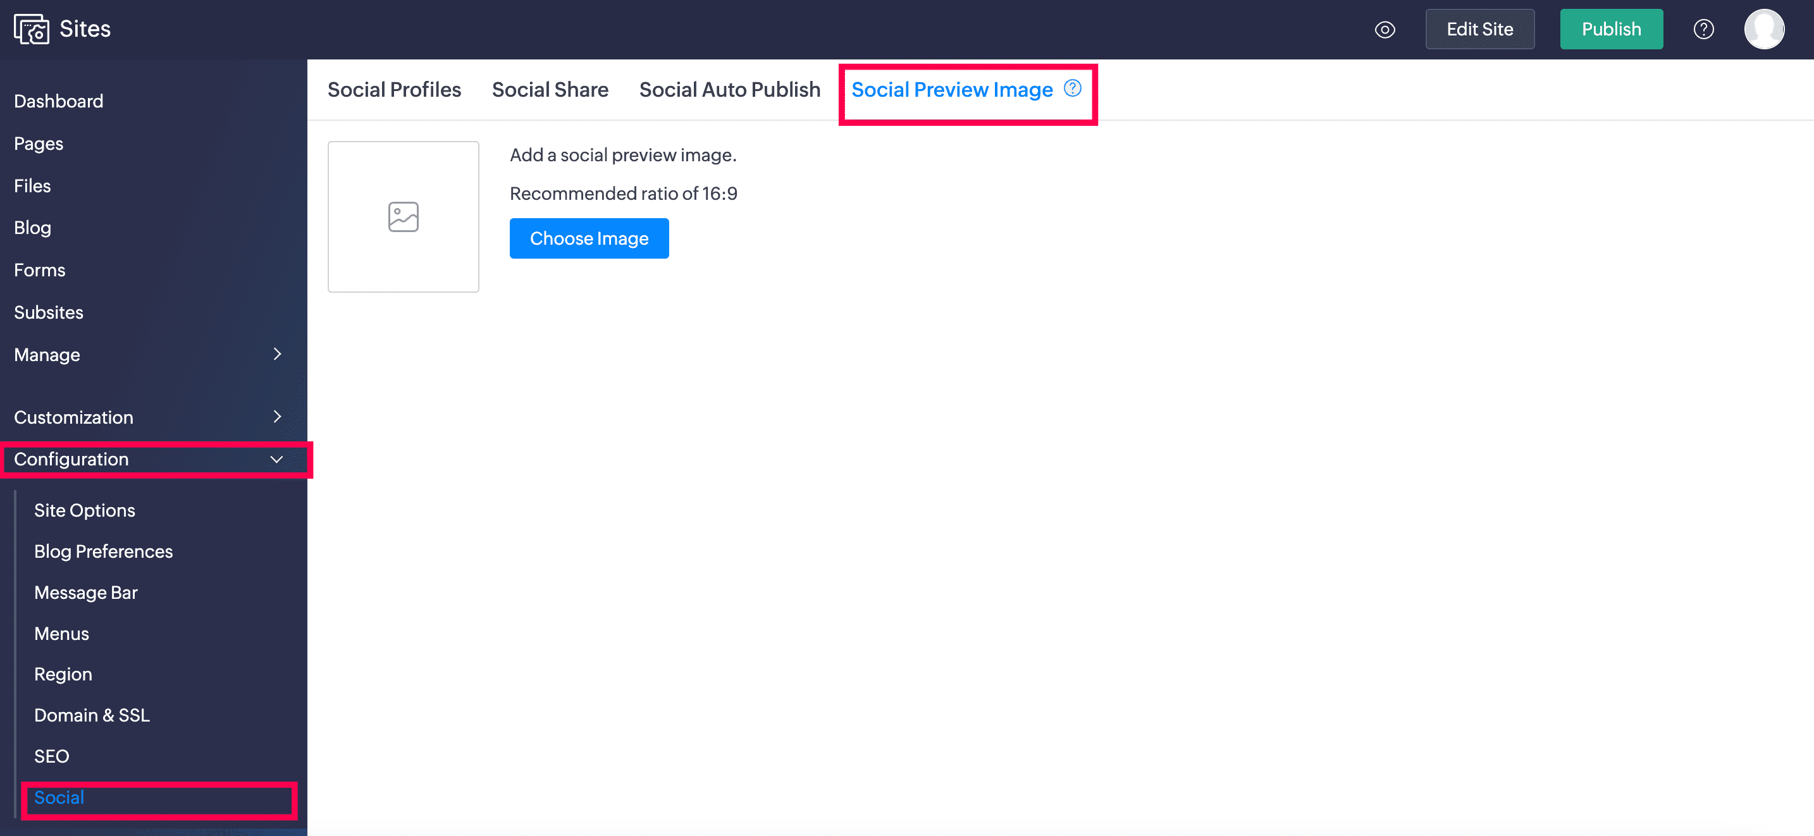Click help icon beside Social Preview Image
This screenshot has height=836, width=1814.
[x=1072, y=88]
